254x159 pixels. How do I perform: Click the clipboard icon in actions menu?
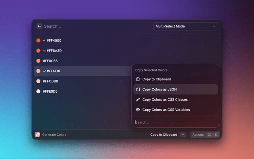click(138, 79)
